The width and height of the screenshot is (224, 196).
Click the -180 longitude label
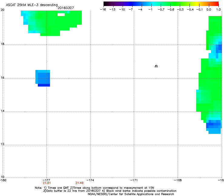pos(3,180)
